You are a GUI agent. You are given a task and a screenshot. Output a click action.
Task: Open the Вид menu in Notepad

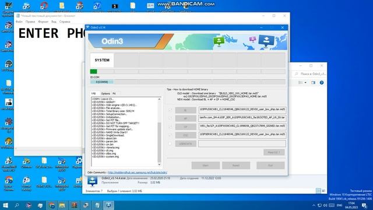54,22
